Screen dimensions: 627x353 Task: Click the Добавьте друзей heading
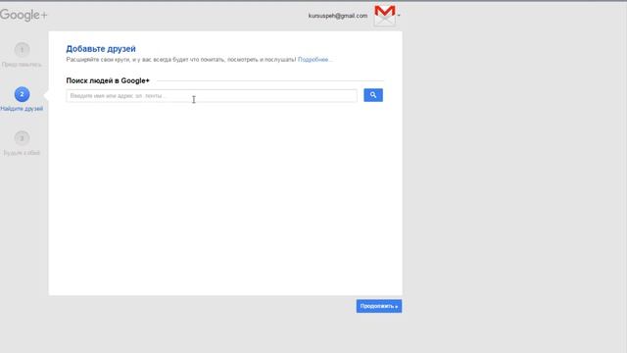pos(101,49)
